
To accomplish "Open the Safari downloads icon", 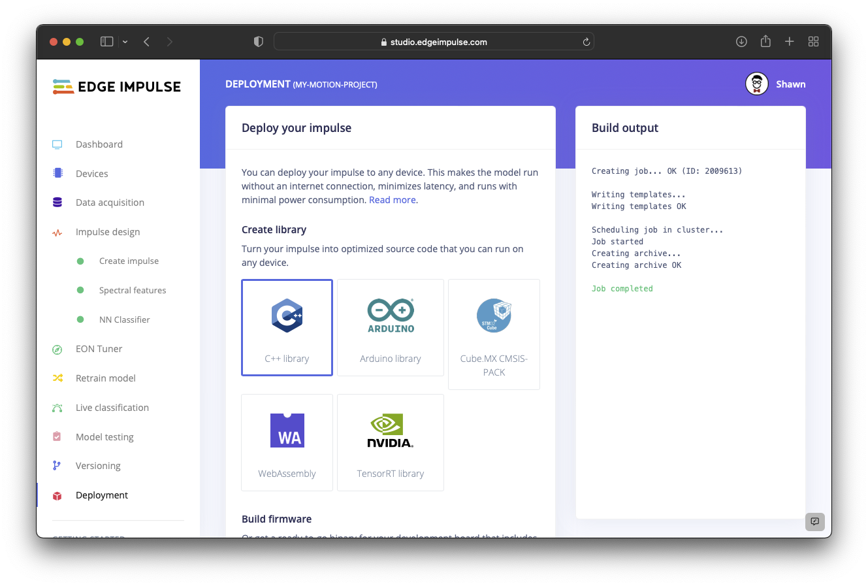I will (741, 42).
